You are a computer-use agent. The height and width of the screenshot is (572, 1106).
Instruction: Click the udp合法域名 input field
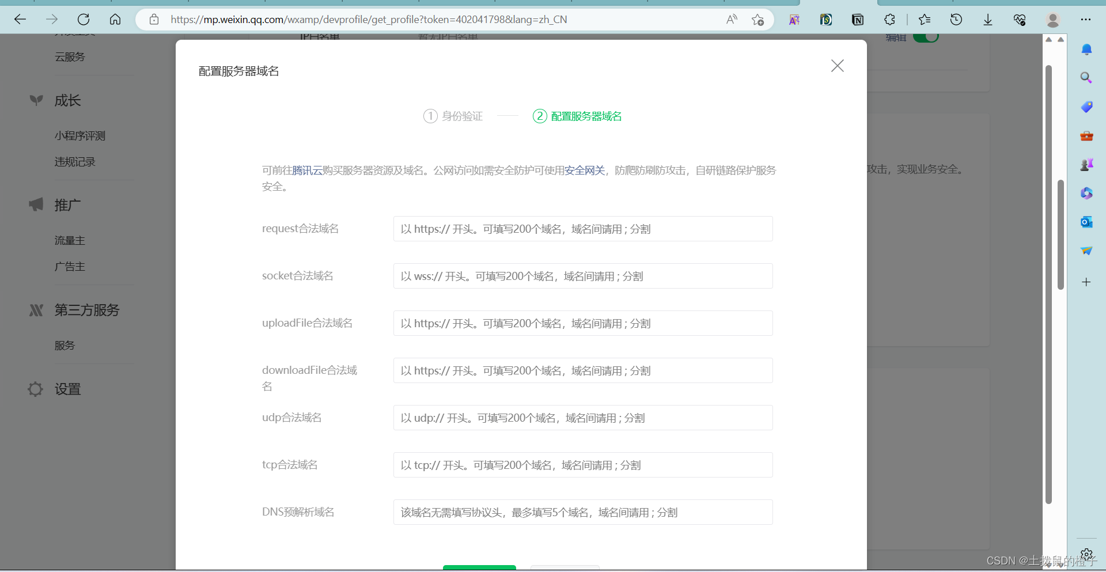pyautogui.click(x=583, y=418)
